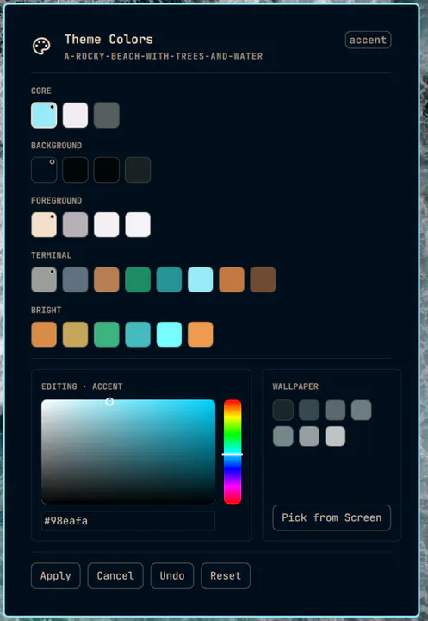Image resolution: width=428 pixels, height=621 pixels.
Task: Select the tan third Terminal swatch
Action: pyautogui.click(x=107, y=279)
